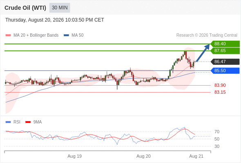This screenshot has width=241, height=163.
Task: Click the Aug 21 time axis label
Action: (x=196, y=156)
